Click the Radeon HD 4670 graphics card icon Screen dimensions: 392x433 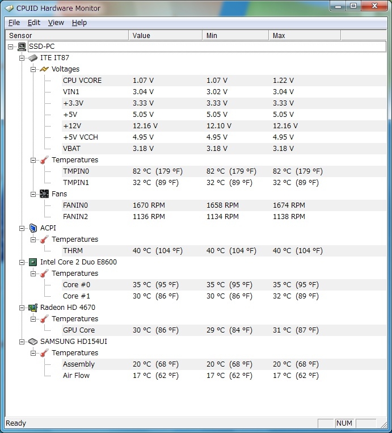[33, 308]
